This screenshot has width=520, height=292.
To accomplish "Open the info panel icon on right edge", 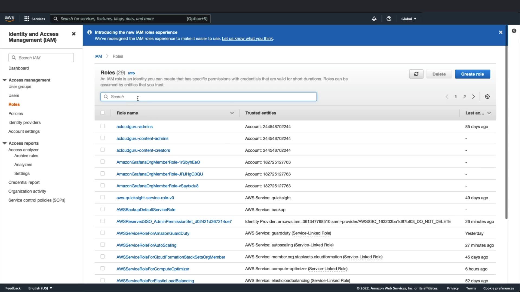I will coord(514,31).
